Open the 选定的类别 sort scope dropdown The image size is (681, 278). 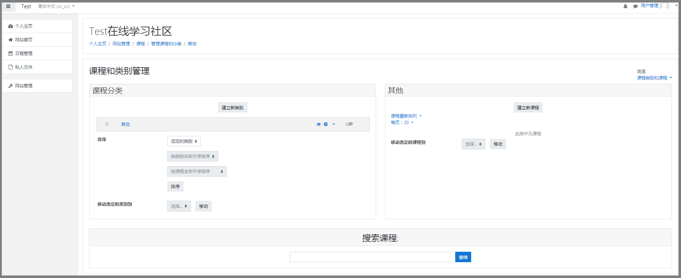pos(184,141)
